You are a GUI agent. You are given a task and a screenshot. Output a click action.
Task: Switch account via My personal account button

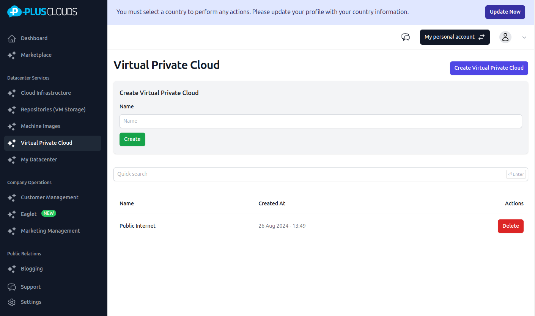pyautogui.click(x=455, y=37)
